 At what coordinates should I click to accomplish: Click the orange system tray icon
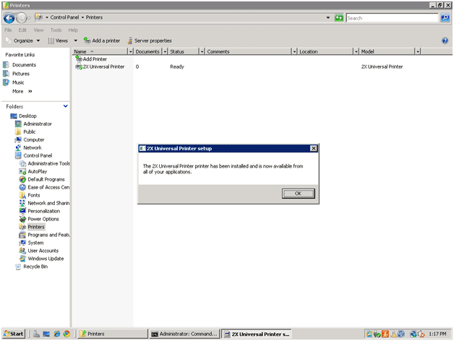coord(385,334)
